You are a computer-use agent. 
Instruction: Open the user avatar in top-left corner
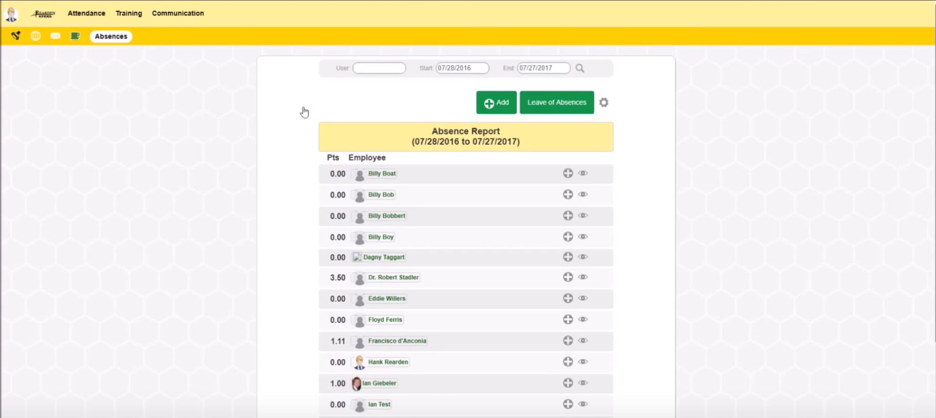click(11, 14)
